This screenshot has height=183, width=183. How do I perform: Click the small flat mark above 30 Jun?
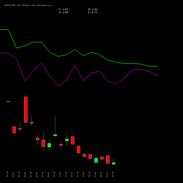coord(8,102)
